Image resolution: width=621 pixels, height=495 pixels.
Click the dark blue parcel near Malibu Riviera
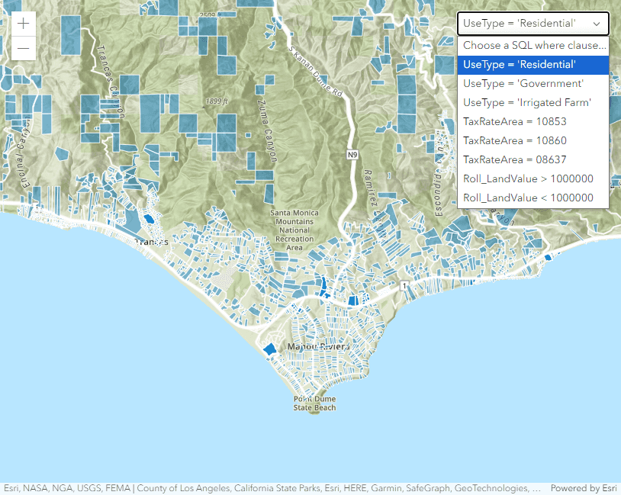tap(269, 349)
